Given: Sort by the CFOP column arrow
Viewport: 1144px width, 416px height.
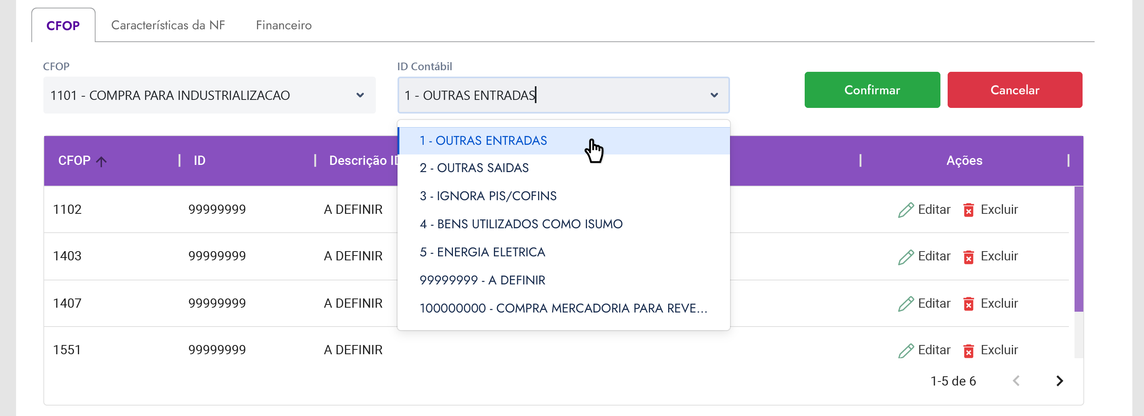Looking at the screenshot, I should tap(101, 161).
